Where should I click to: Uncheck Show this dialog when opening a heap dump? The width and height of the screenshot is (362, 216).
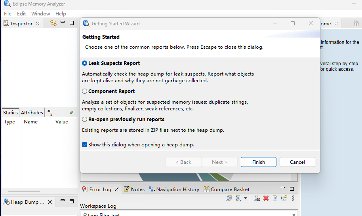coord(84,145)
